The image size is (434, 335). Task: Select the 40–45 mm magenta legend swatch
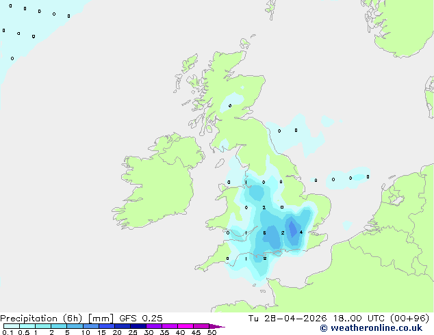(x=186, y=326)
